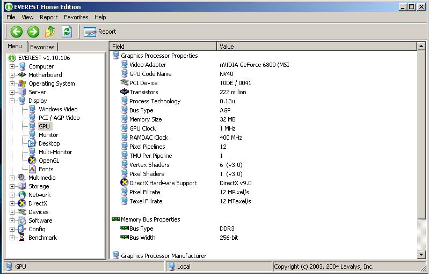The image size is (429, 274).
Task: Click the Devices card icon
Action: 22,211
